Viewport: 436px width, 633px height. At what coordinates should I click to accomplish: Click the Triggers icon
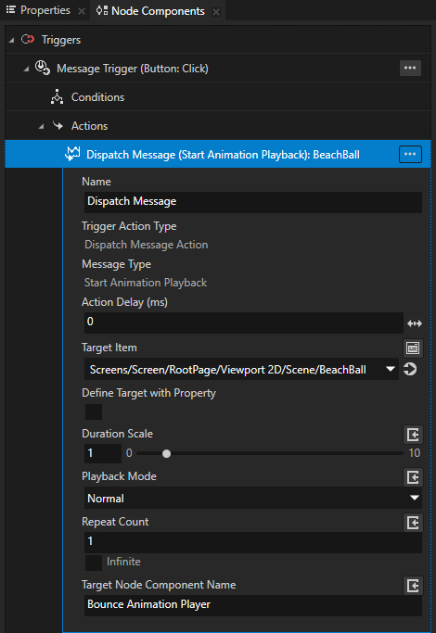click(x=28, y=39)
